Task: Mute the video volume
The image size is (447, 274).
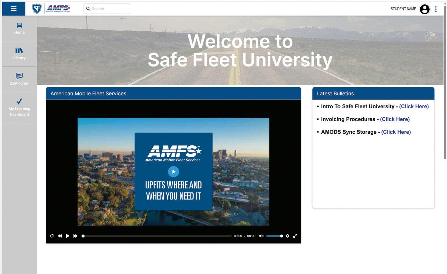Action: 261,236
